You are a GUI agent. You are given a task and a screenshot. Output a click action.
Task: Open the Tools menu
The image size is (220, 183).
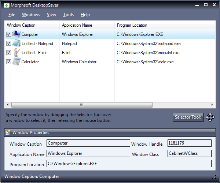click(x=68, y=15)
